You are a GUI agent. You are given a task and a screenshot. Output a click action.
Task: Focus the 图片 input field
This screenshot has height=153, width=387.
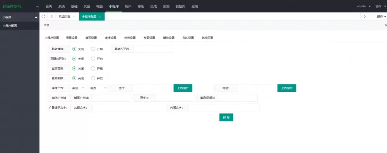[152, 88]
